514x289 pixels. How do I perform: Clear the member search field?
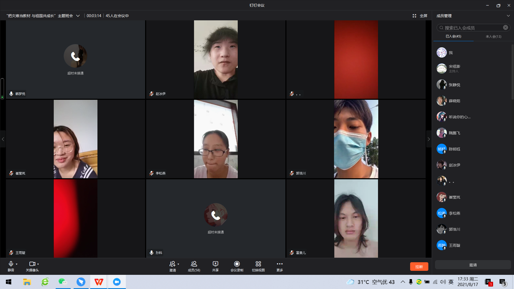[505, 28]
